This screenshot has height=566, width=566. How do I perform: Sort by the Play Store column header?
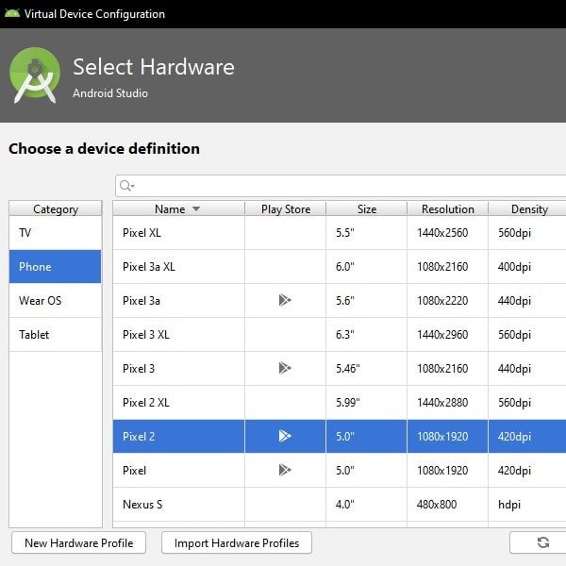[x=286, y=208]
